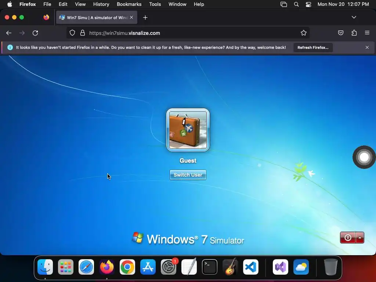Open the Weather app from the Dock
Screen dimensions: 376x282
pyautogui.click(x=301, y=267)
